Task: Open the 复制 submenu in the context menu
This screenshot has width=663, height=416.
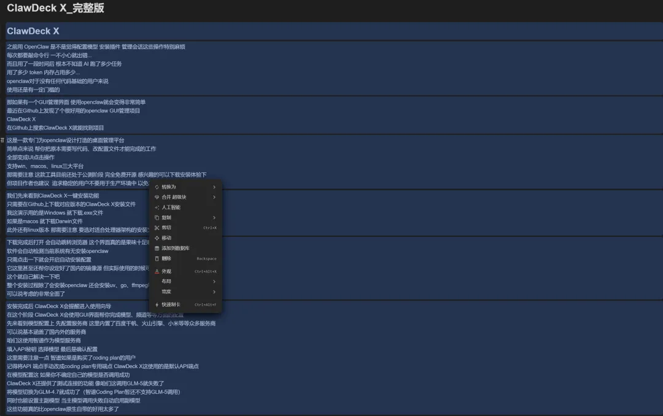Action: [185, 218]
